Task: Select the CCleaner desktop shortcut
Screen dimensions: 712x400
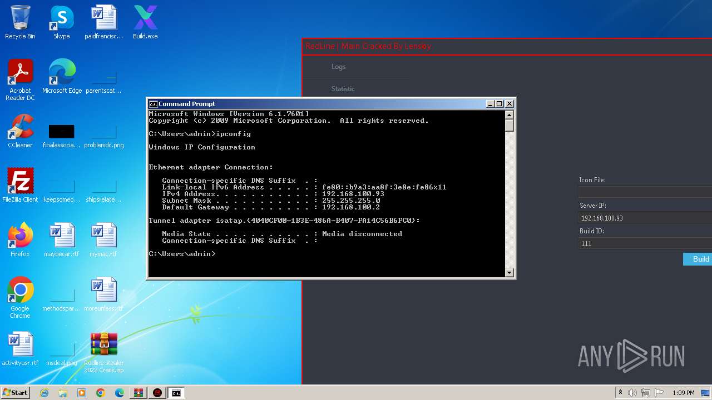Action: pyautogui.click(x=20, y=131)
